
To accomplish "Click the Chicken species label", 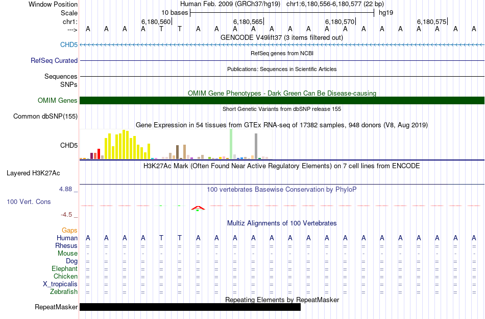I will point(65,276).
